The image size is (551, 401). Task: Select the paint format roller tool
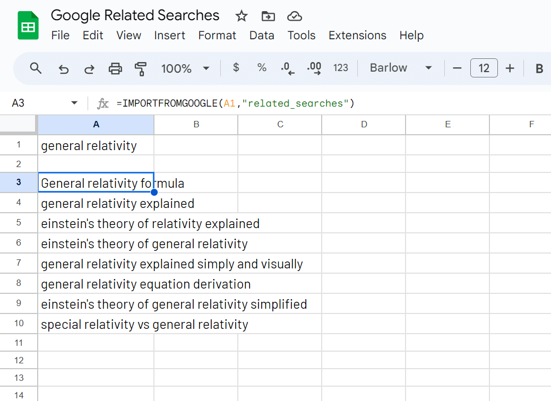coord(141,68)
